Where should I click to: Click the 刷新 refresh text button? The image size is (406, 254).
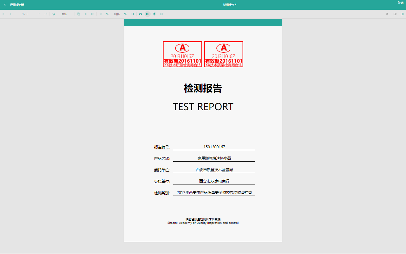64,14
